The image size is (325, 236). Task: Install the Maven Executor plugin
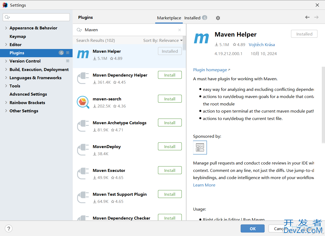coord(170,170)
